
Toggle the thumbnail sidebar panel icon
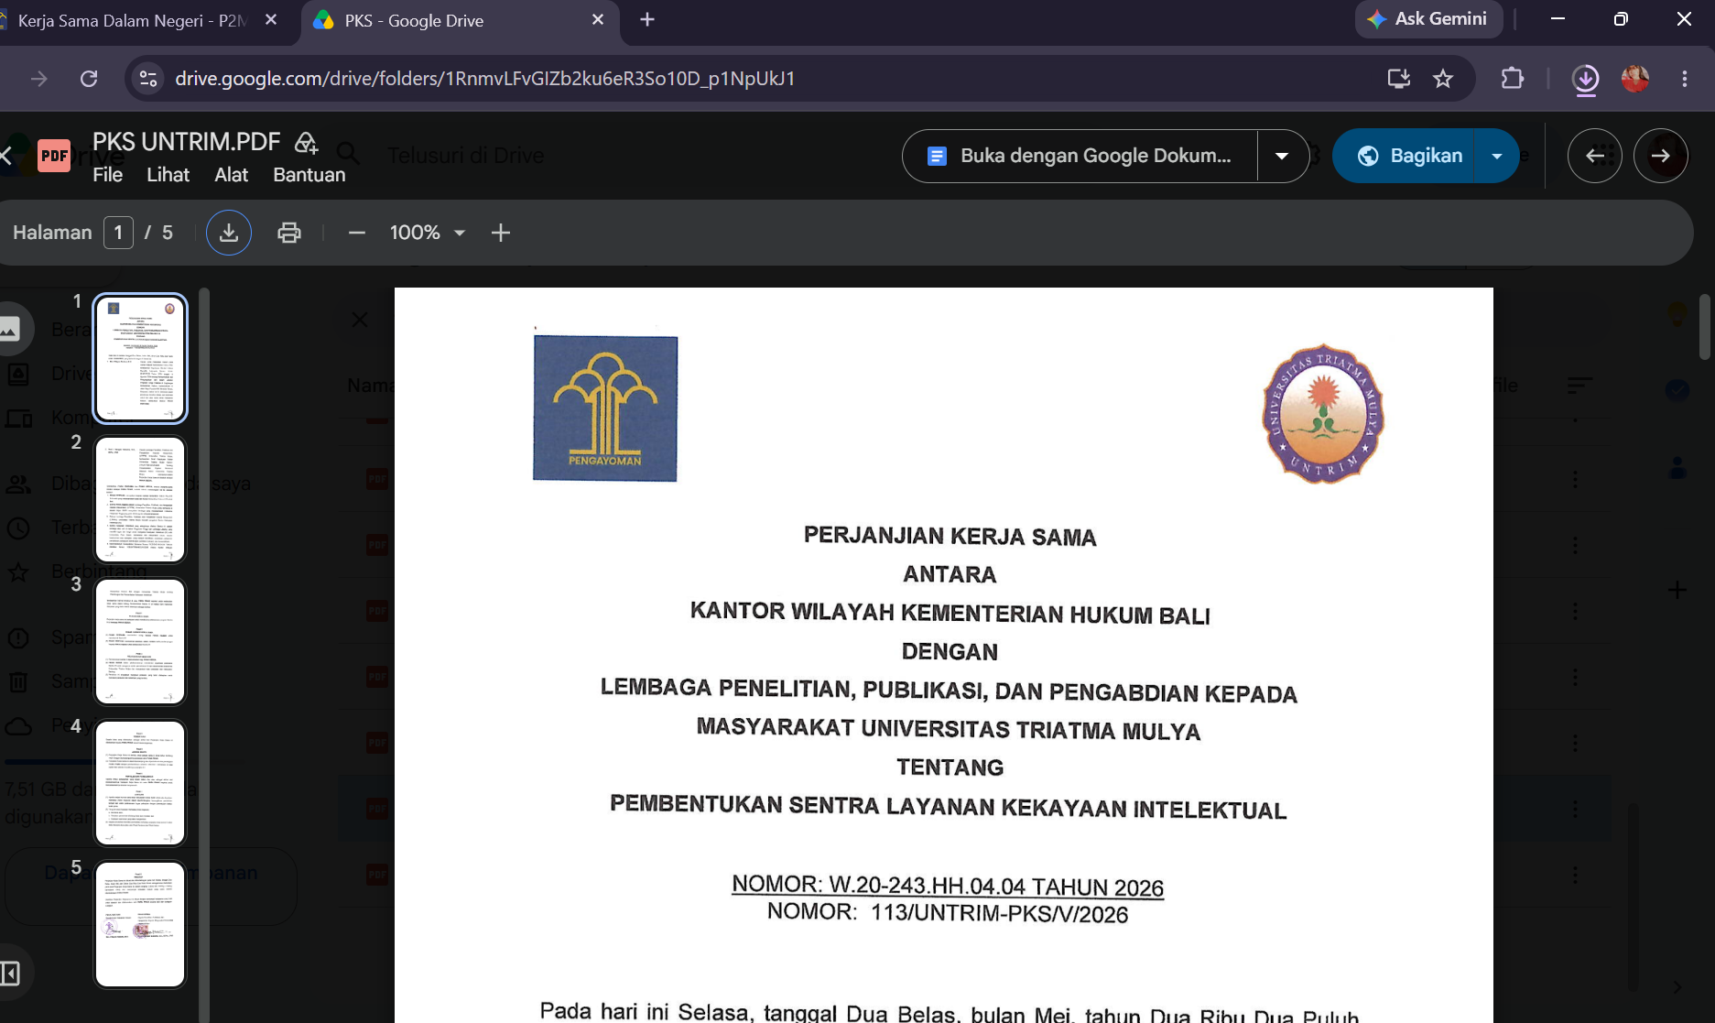[x=10, y=973]
